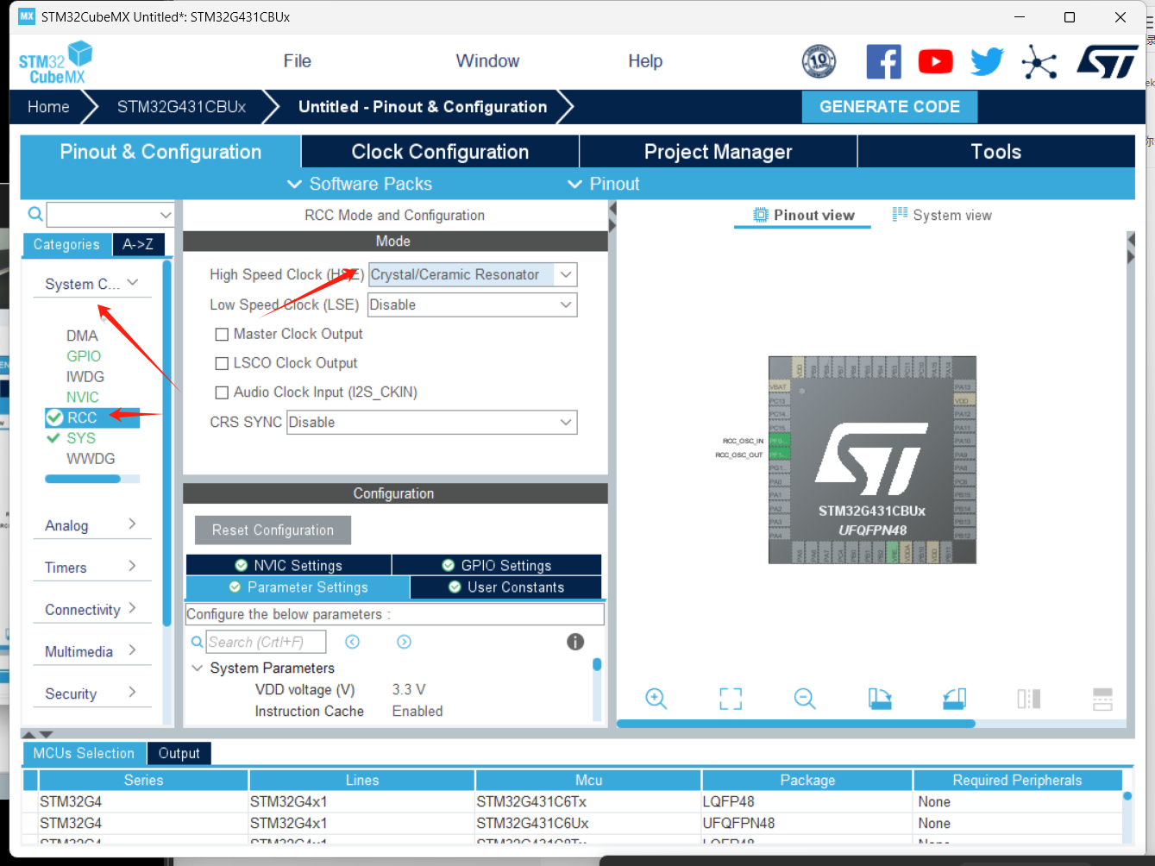Viewport: 1155px width, 866px height.
Task: Collapse the System Parameters group
Action: click(x=198, y=668)
